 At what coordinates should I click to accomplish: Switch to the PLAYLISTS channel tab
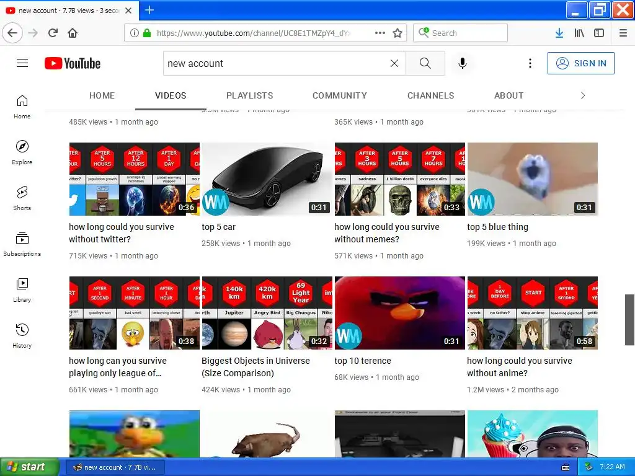click(249, 95)
